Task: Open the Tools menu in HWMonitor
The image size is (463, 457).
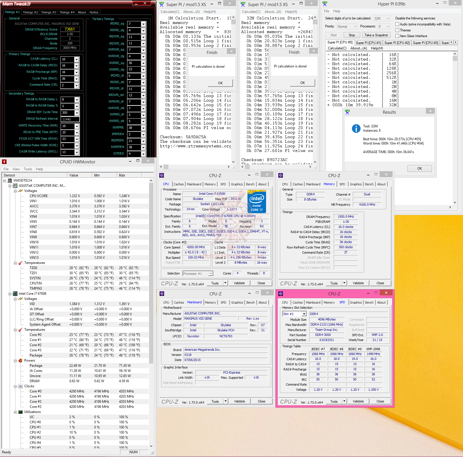Action: tap(28, 169)
